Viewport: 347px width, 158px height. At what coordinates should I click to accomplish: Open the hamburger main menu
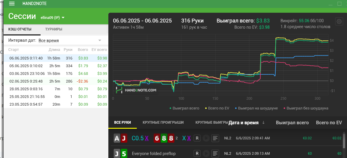(x=12, y=4)
